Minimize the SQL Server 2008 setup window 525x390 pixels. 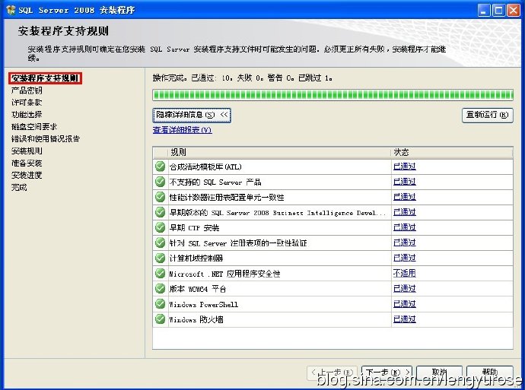coord(483,10)
